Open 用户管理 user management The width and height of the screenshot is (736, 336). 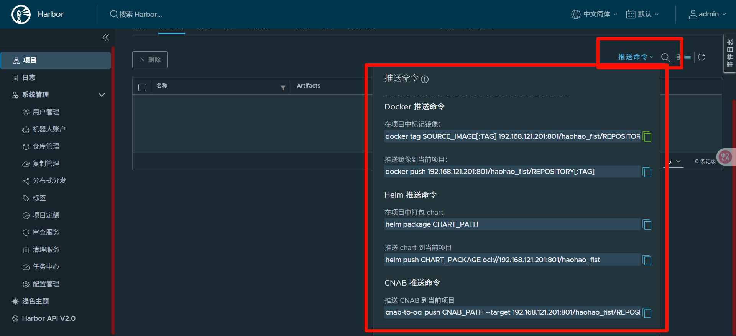46,112
